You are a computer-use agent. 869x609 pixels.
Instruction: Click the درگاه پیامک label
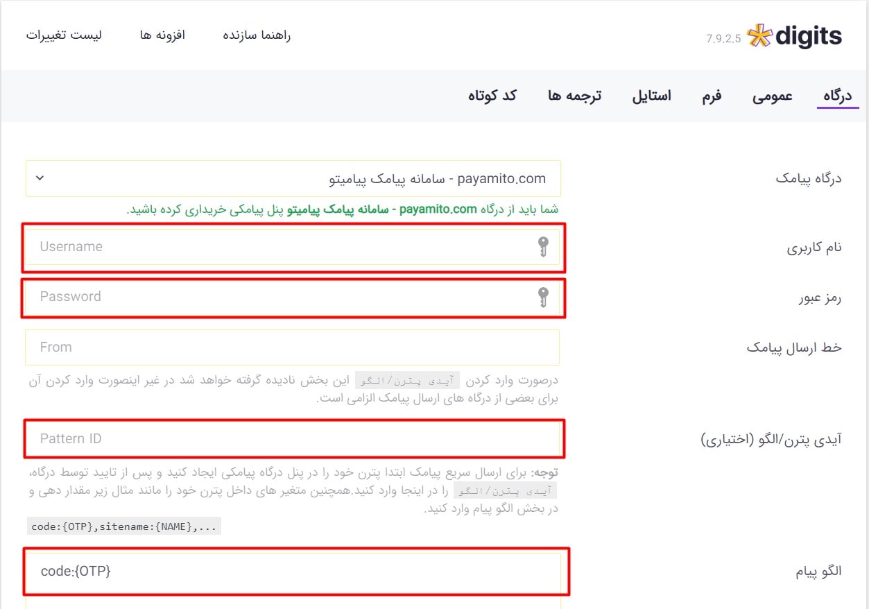pos(809,178)
